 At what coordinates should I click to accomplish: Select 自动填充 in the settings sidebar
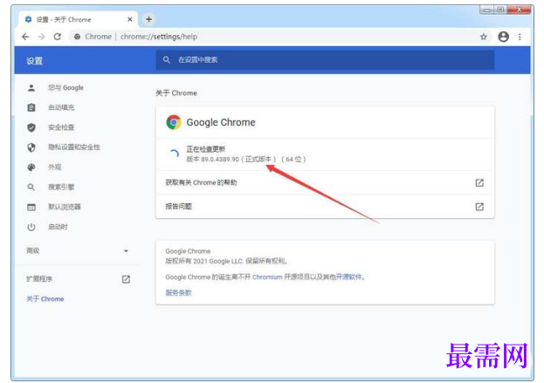61,108
